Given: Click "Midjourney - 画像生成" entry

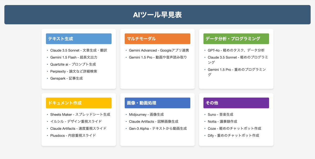Looking at the screenshot, I should (x=146, y=115).
